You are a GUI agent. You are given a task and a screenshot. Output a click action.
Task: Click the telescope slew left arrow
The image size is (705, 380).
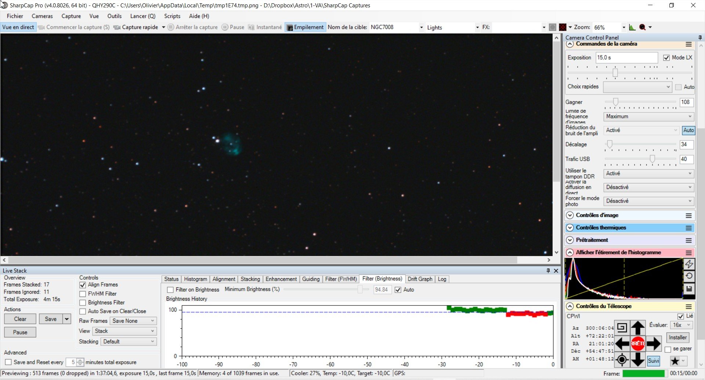622,344
